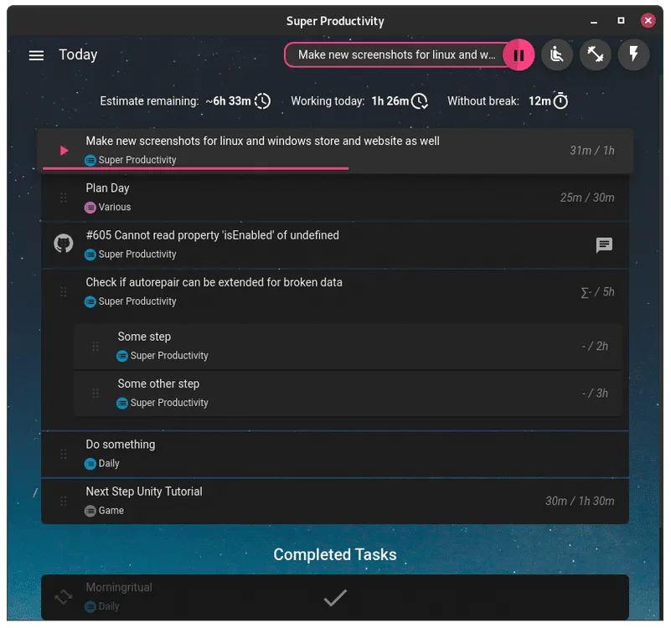The height and width of the screenshot is (628, 671).
Task: Click Super Productivity tag under Some other step
Action: pos(163,403)
